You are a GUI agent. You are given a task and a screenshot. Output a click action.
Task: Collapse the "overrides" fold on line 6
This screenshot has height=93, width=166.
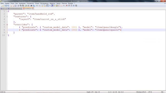click(7, 25)
